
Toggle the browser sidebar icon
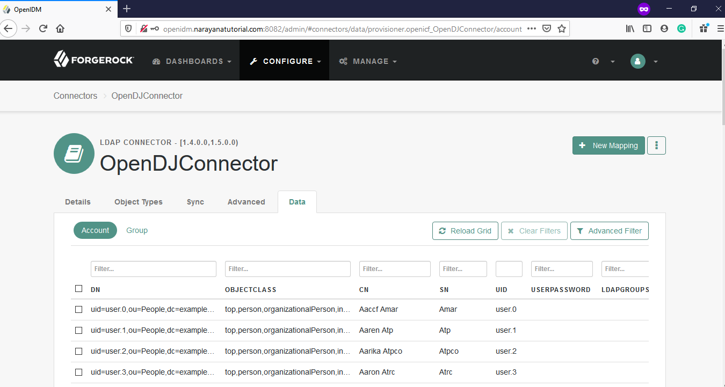[647, 29]
